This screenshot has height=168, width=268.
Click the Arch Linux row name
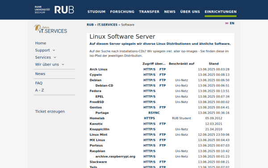coord(98,69)
